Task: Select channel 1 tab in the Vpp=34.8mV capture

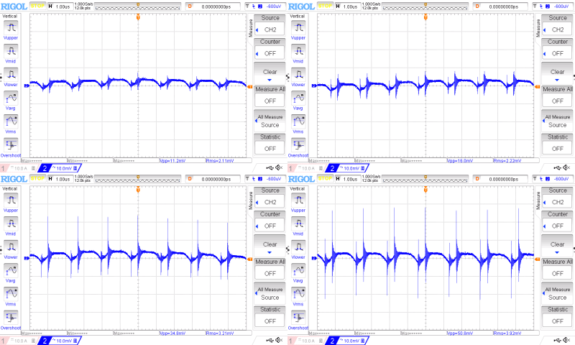Action: click(16, 340)
